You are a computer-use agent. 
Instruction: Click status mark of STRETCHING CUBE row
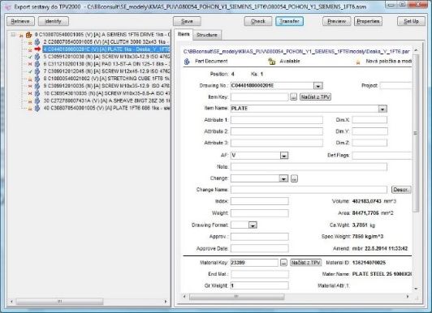coord(30,79)
